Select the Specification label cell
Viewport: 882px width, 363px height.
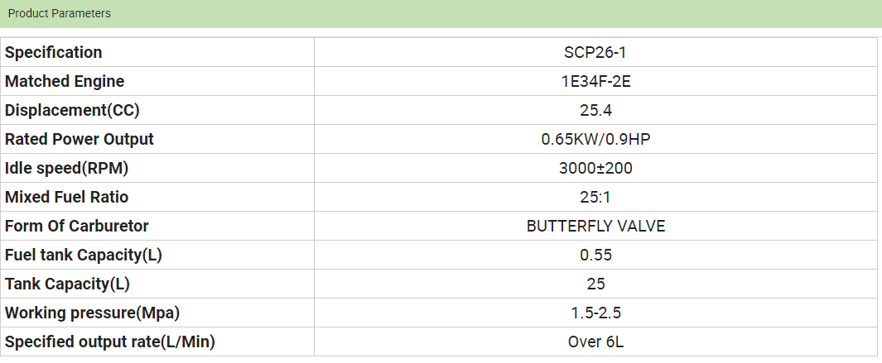click(x=54, y=52)
